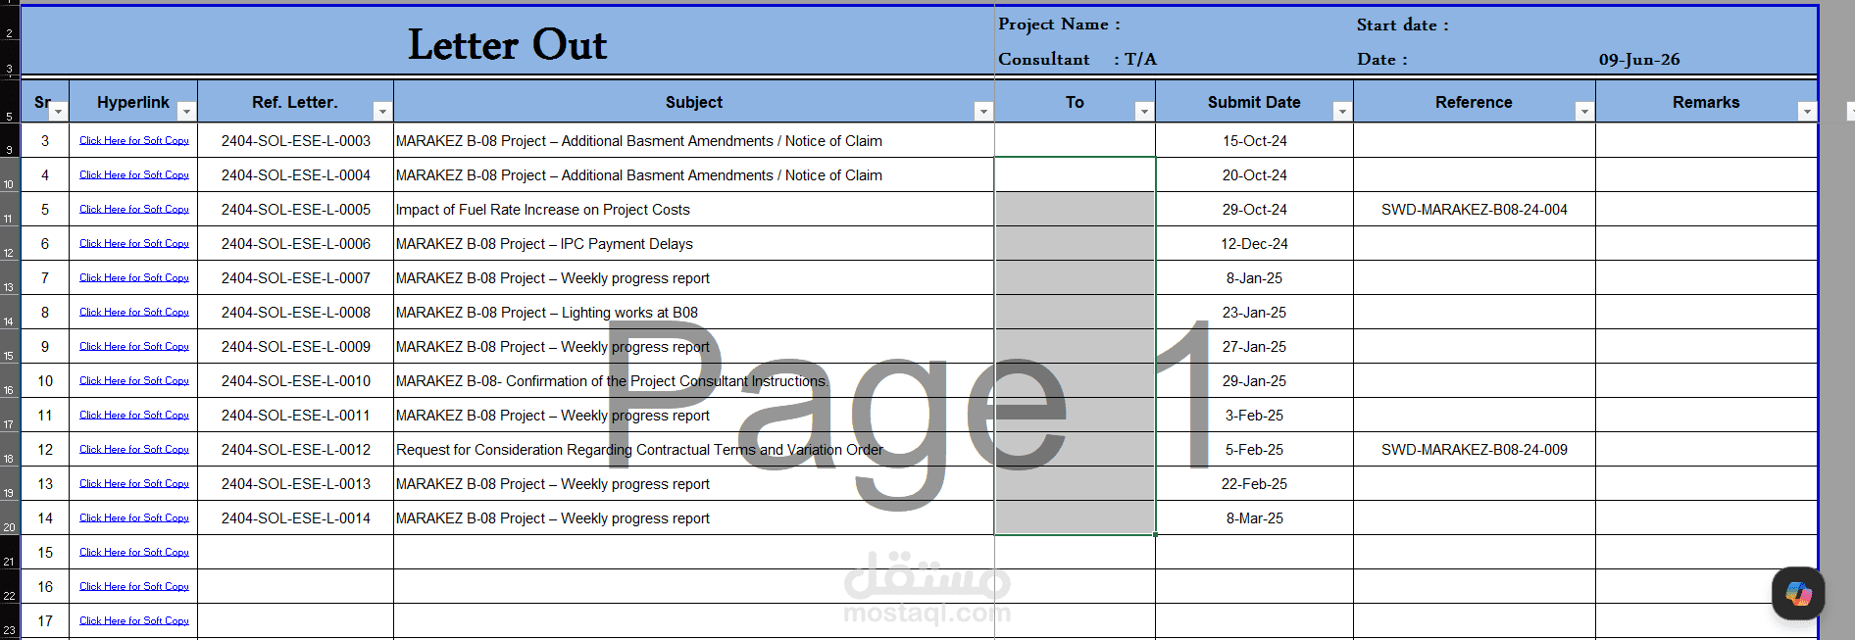This screenshot has height=640, width=1855.
Task: Open soft copy link for Sr 8
Action: [134, 313]
